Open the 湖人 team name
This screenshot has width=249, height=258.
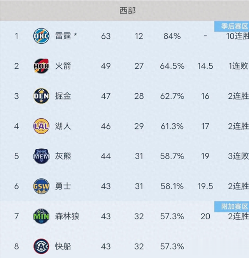pos(63,126)
